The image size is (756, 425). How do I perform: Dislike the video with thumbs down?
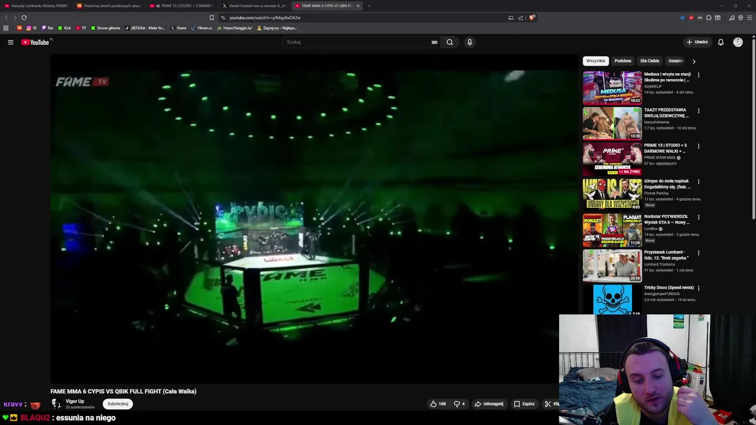(x=459, y=404)
